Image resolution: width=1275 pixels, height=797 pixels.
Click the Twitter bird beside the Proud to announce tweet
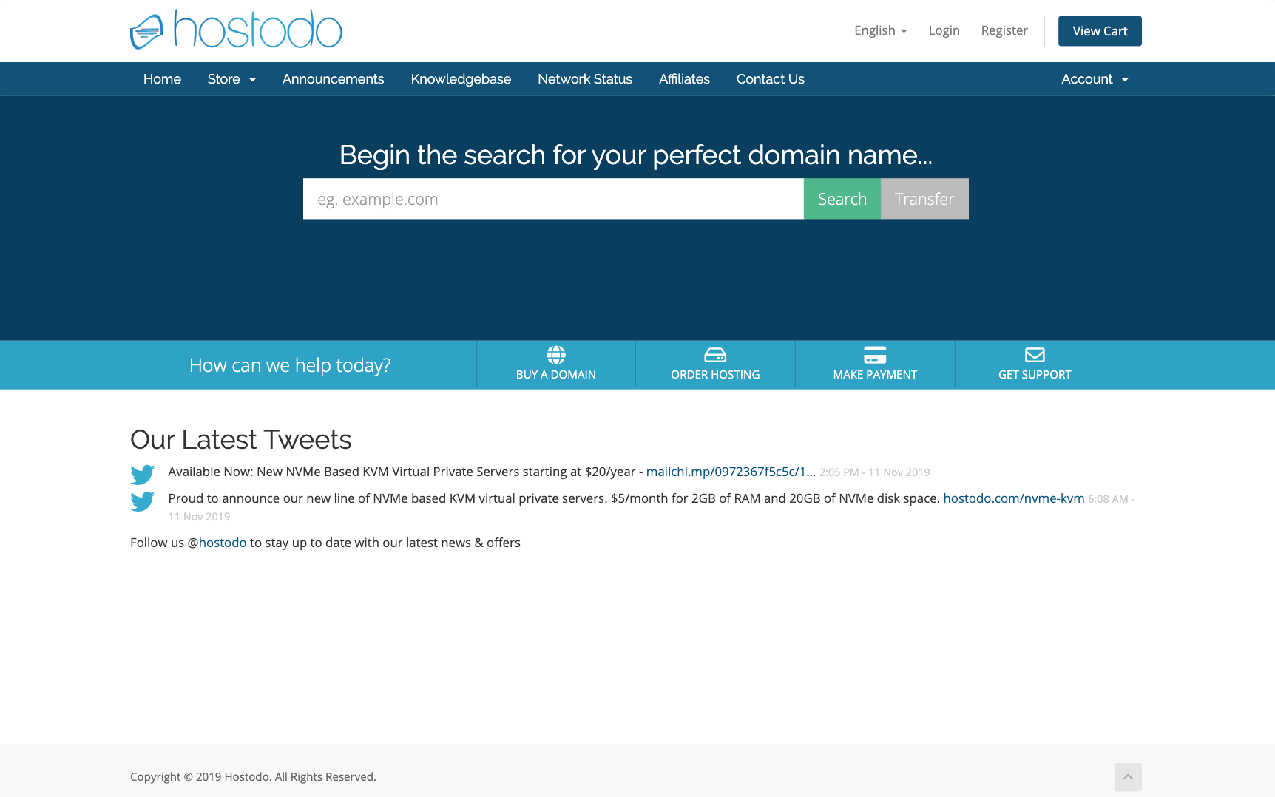(x=142, y=501)
